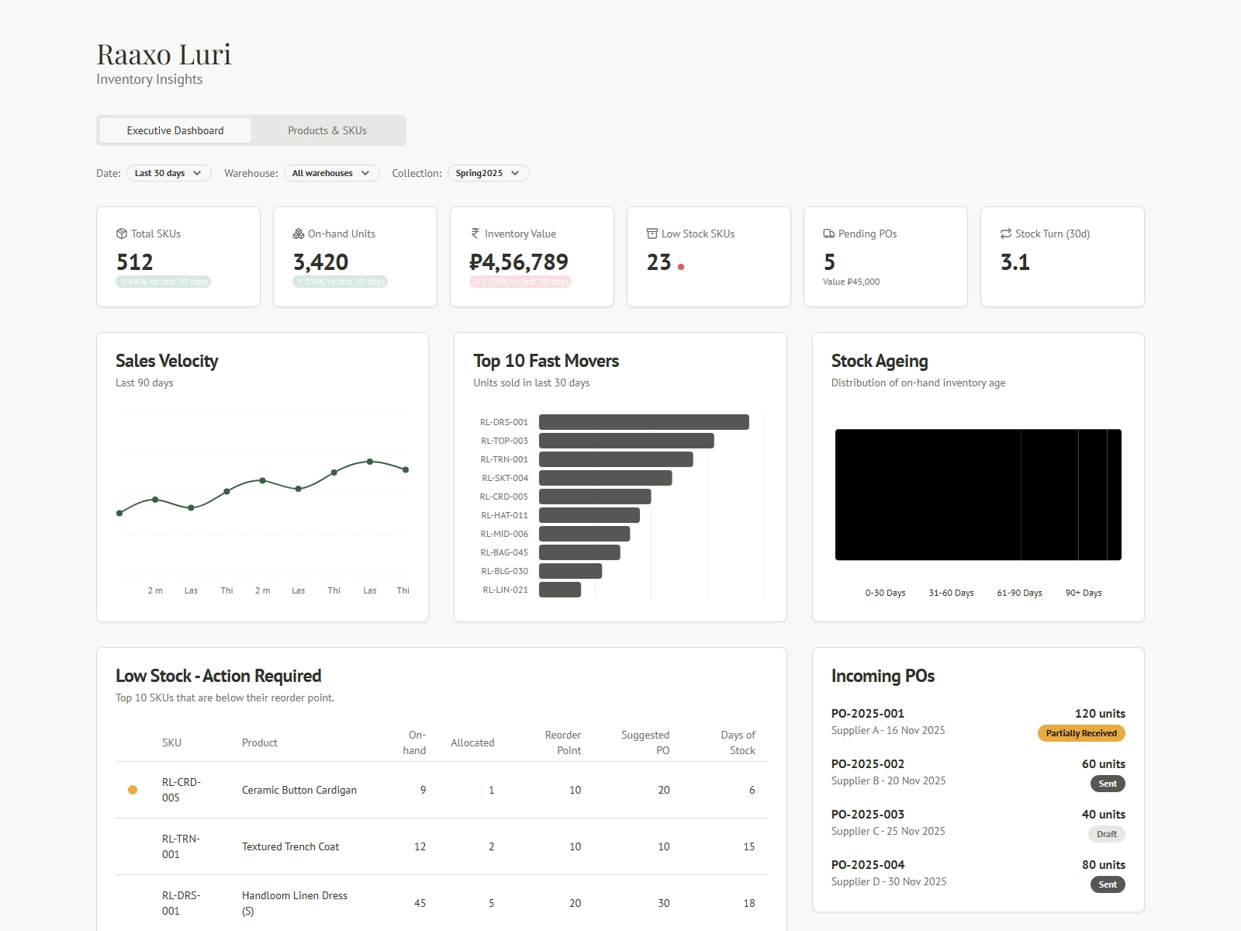Screen dimensions: 1241x931
Task: Expand the Warehouse selector showing All warehouses
Action: tap(331, 173)
